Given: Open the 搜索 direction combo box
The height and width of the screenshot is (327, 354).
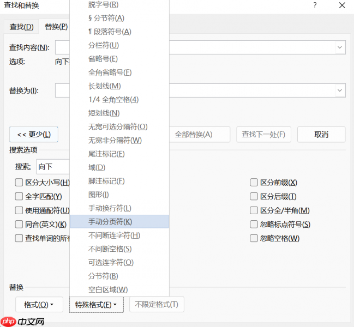Looking at the screenshot, I should pyautogui.click(x=53, y=167).
